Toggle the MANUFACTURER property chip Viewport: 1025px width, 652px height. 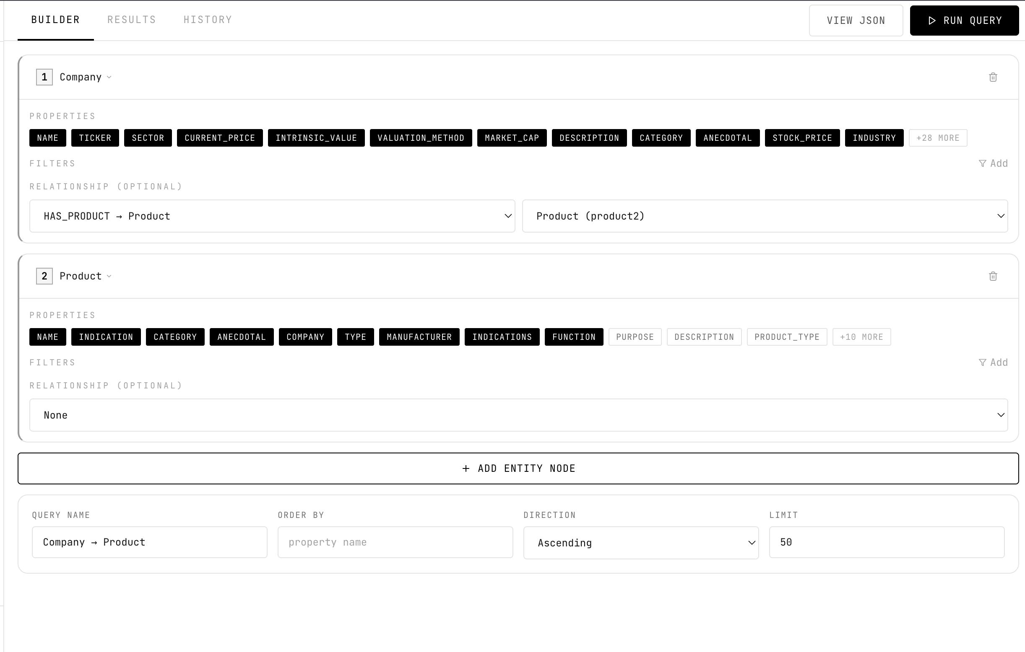pyautogui.click(x=419, y=337)
